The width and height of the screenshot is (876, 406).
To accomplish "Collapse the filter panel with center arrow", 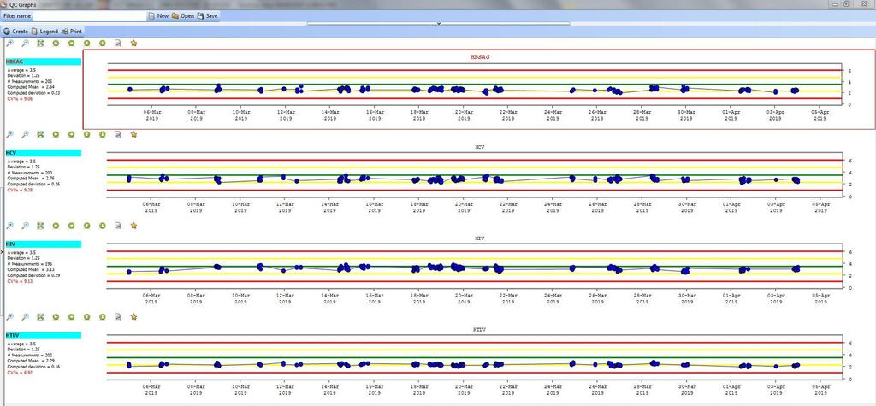I will click(439, 23).
